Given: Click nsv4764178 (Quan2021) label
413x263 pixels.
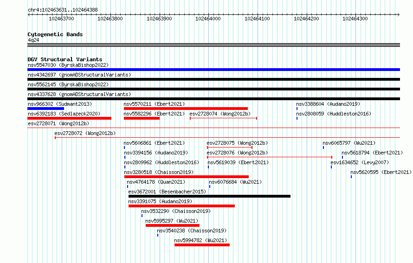Looking at the screenshot, I should click(156, 182).
